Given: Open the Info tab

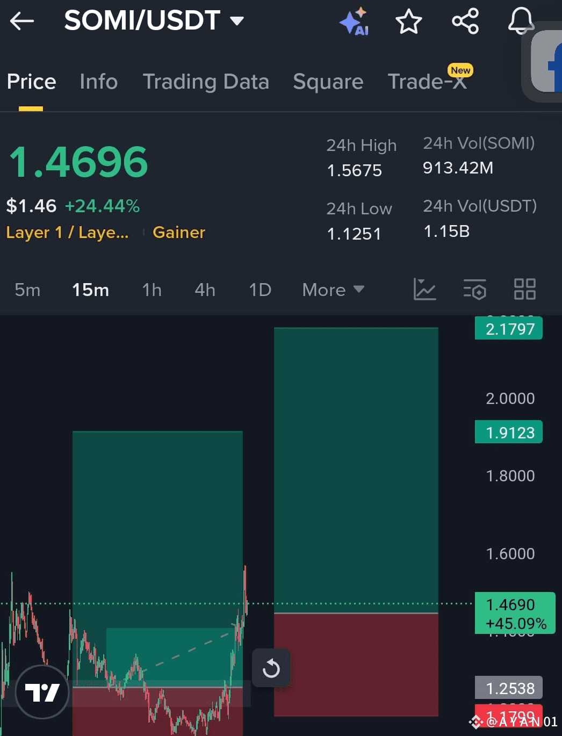Looking at the screenshot, I should tap(99, 82).
